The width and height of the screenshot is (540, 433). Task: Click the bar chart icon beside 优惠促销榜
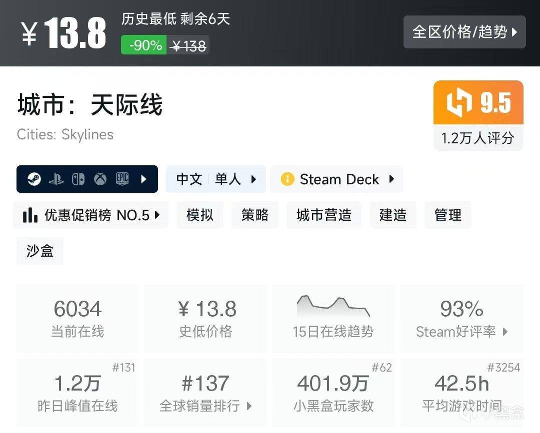(x=30, y=215)
